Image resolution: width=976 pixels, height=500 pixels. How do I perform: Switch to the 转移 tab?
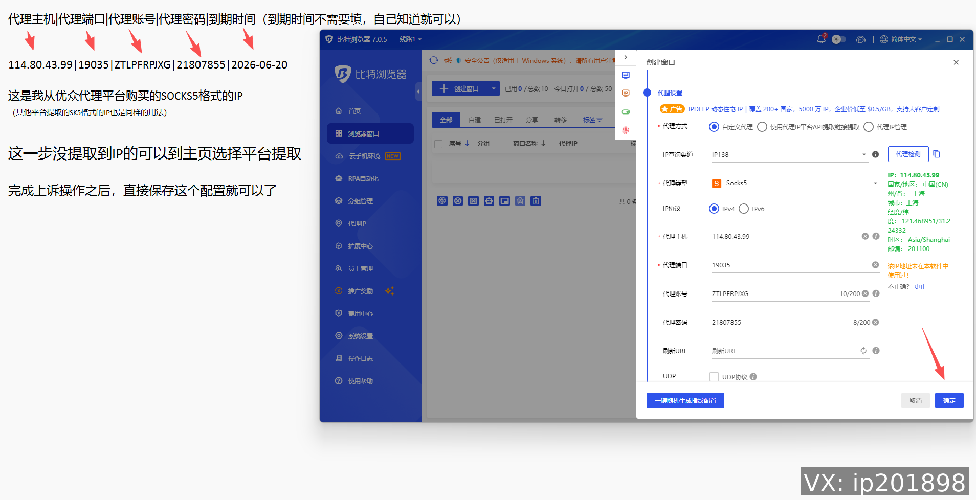(561, 120)
